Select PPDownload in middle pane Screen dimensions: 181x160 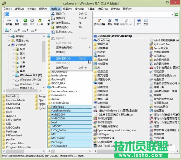click(x=70, y=146)
